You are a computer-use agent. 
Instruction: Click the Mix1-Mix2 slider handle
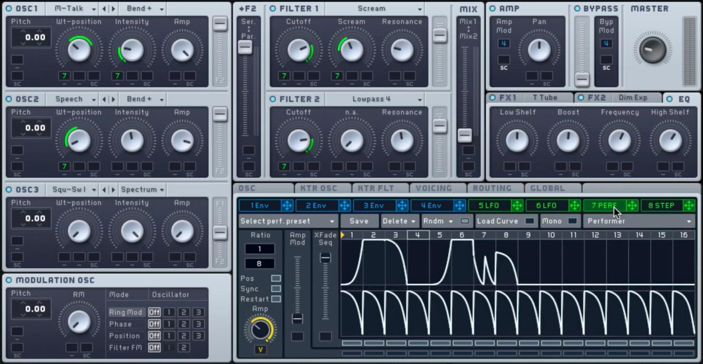(x=465, y=135)
